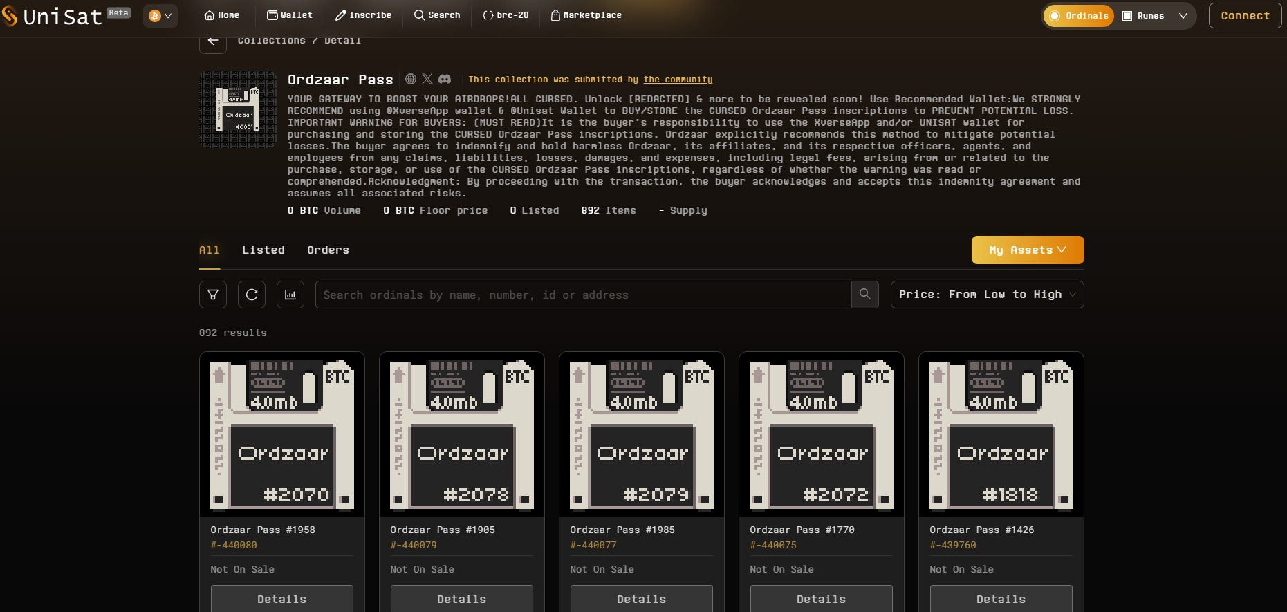Open the Ordzaar #2078 card image
This screenshot has height=612, width=1287.
(x=462, y=434)
